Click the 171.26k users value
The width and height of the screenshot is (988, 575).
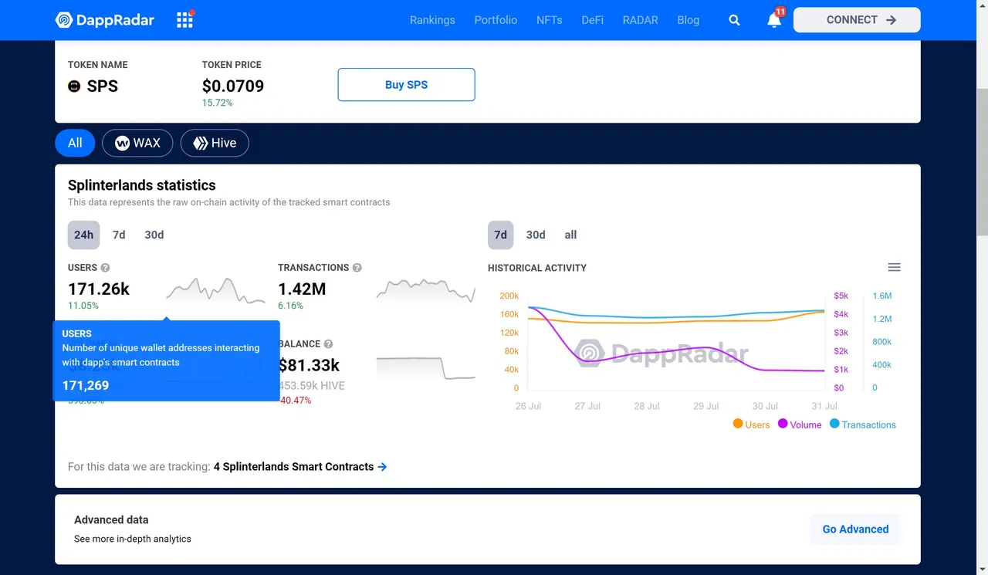tap(99, 289)
